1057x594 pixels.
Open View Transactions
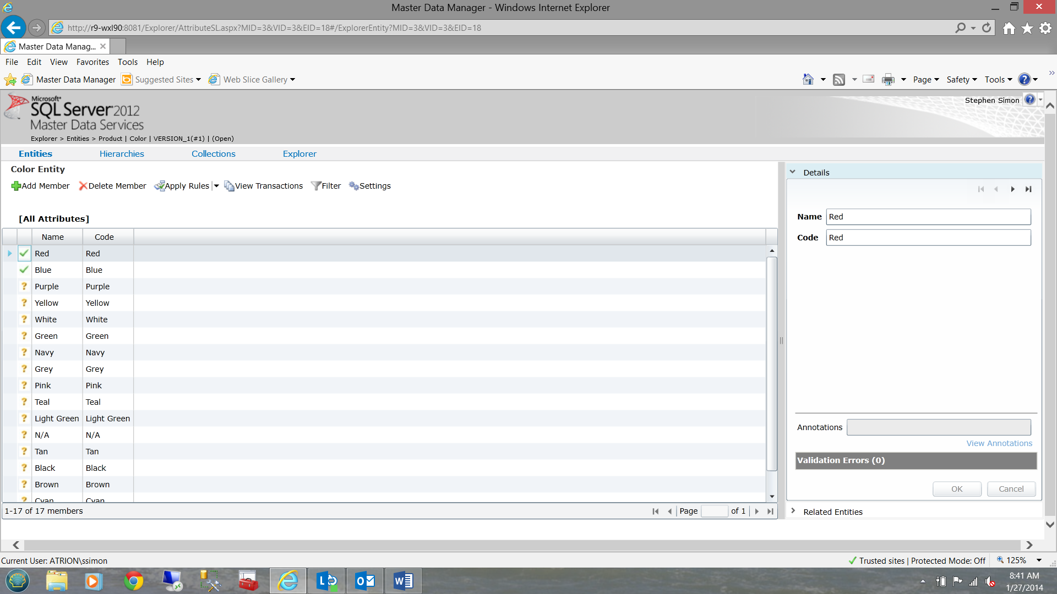(264, 186)
